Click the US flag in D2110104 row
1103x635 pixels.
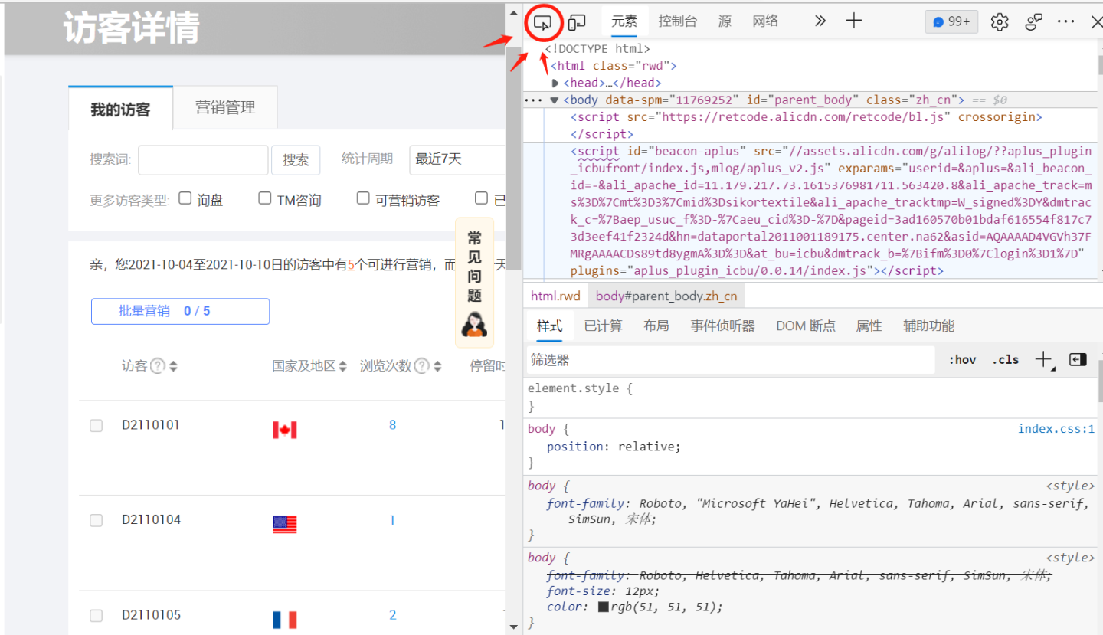[285, 525]
